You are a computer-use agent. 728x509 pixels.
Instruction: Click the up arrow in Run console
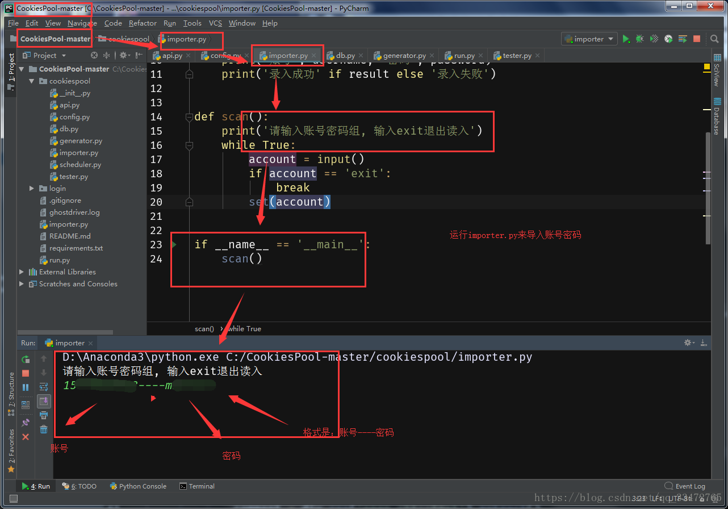[44, 359]
